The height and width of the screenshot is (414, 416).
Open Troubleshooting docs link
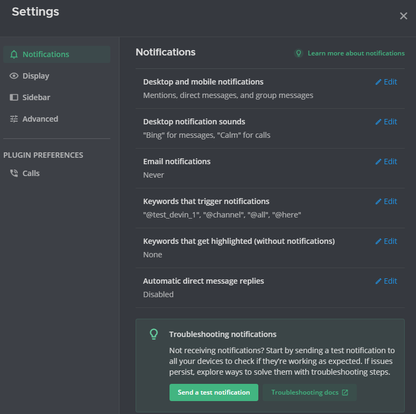click(309, 392)
